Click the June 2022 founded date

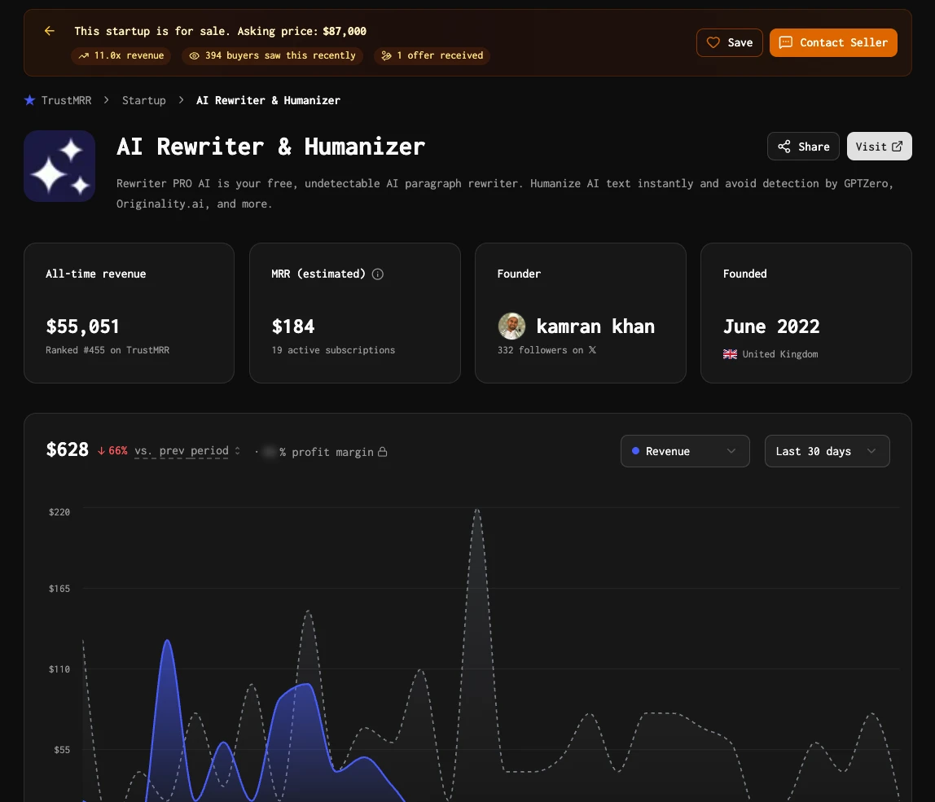(x=771, y=326)
